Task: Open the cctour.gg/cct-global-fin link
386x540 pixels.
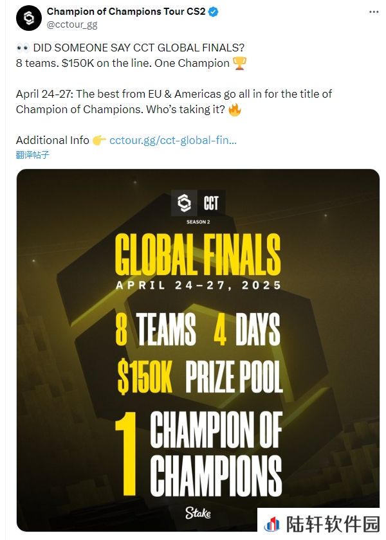Action: point(172,140)
